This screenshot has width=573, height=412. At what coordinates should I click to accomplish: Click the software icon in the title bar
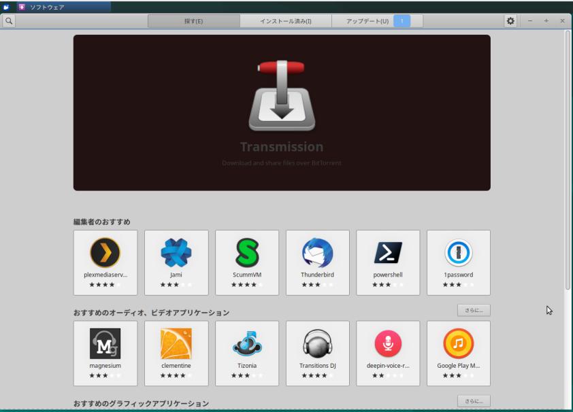22,7
